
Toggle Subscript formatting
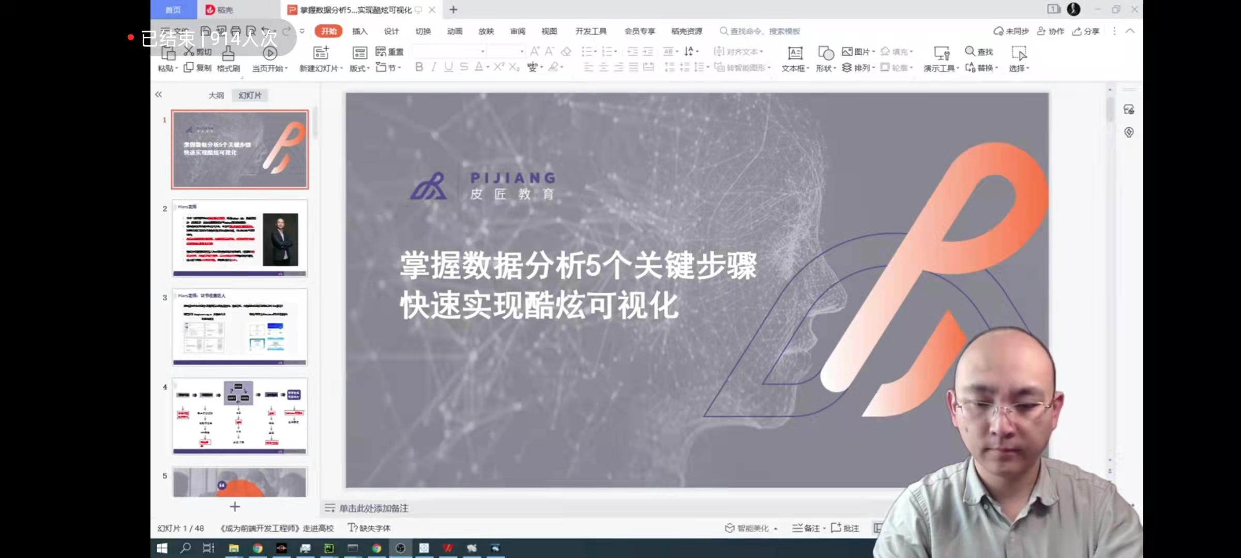tap(514, 67)
